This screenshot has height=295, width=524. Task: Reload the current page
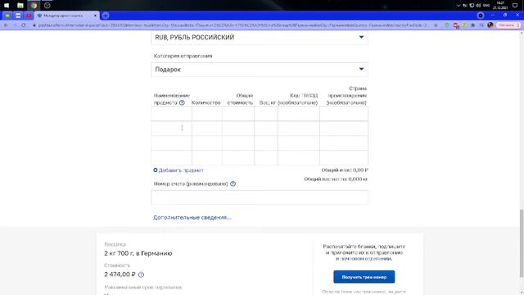point(24,25)
